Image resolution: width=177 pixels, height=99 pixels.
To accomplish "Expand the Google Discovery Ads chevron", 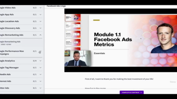I will (40, 28).
